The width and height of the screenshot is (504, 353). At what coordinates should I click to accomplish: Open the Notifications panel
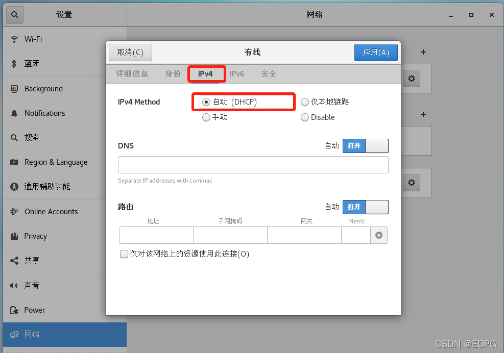(64, 113)
